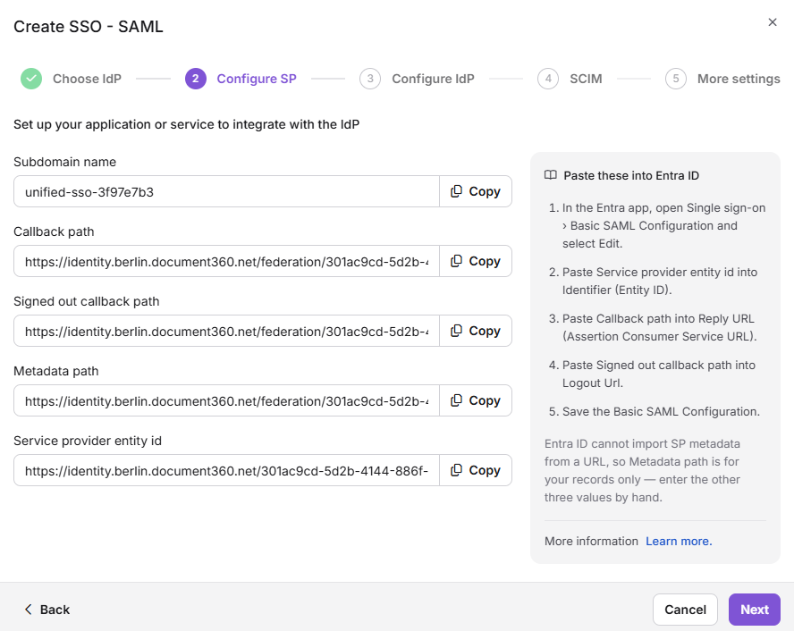Click the 'Paste these into Entra ID' heading
Viewport: 794px width, 631px height.
631,175
